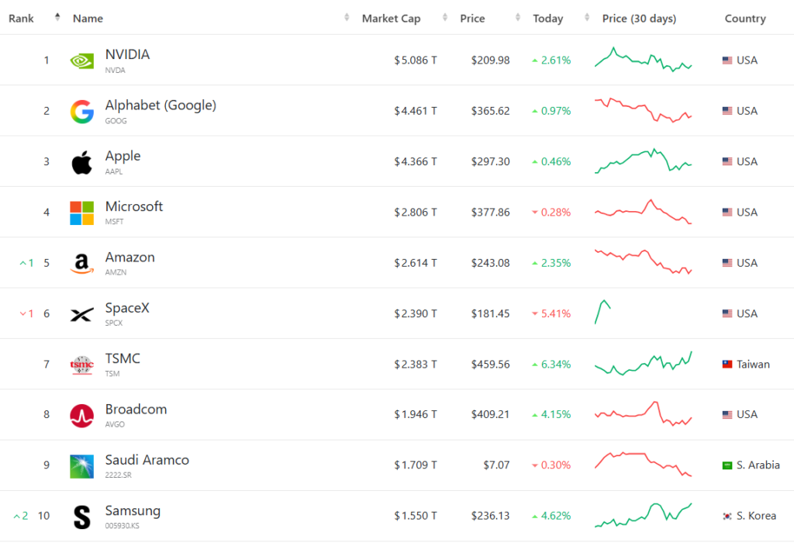Click the USA flag in NVIDIA row

pos(727,61)
